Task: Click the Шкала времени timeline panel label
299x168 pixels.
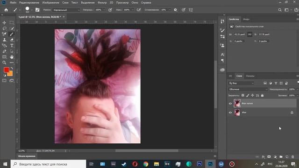Action: pyautogui.click(x=27, y=156)
